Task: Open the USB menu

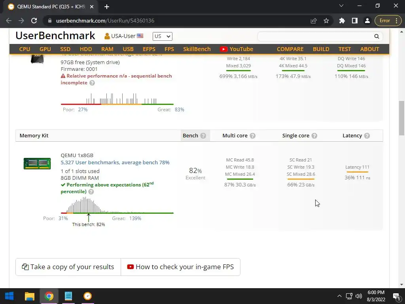Action: pos(128,49)
